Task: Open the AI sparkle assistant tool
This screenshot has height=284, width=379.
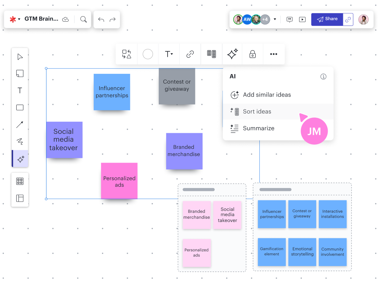Action: pyautogui.click(x=20, y=159)
